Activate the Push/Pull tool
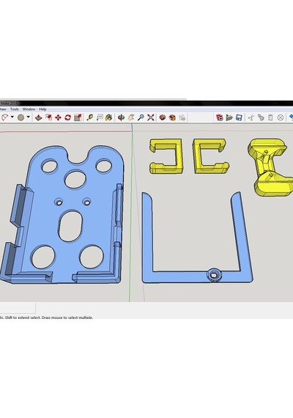293x418 pixels. pos(39,117)
